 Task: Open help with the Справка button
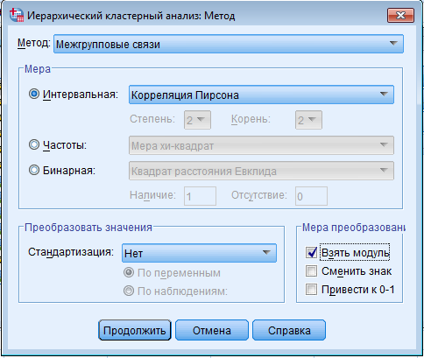[289, 330]
